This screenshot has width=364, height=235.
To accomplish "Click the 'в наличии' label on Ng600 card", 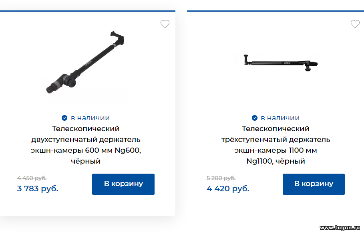I will [90, 118].
